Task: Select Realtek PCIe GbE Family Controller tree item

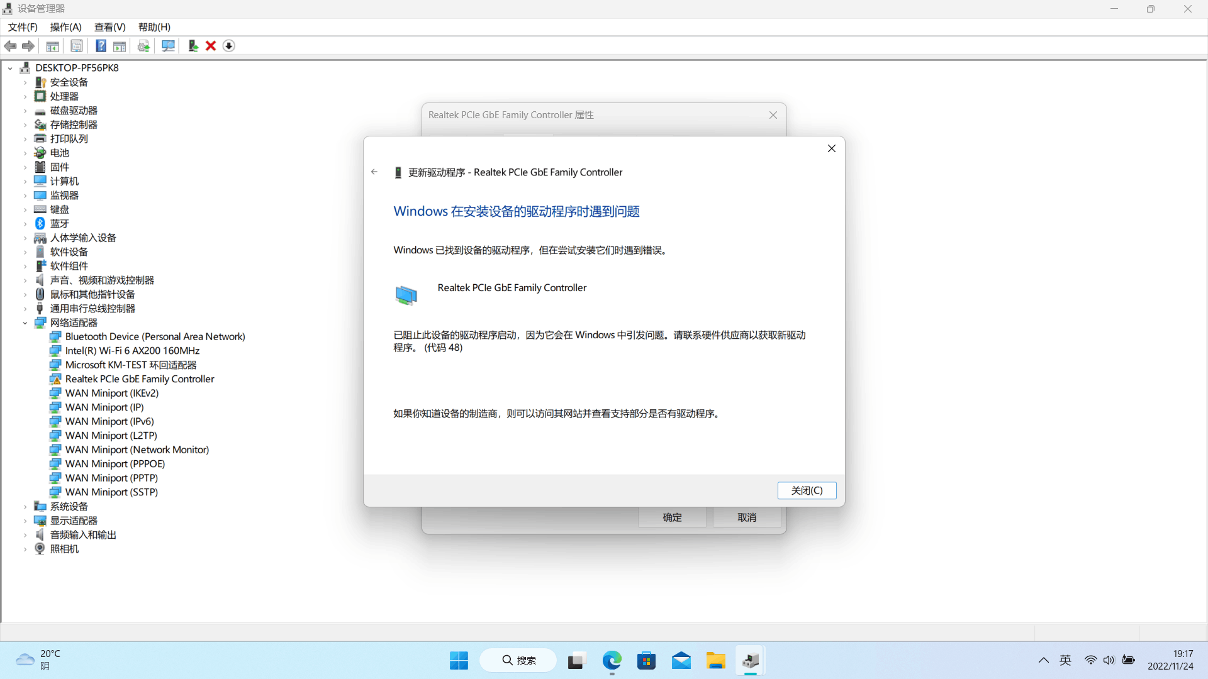Action: click(140, 379)
